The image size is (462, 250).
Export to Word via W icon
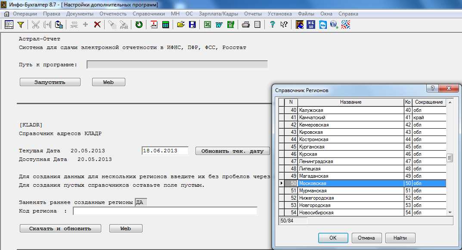point(219,25)
